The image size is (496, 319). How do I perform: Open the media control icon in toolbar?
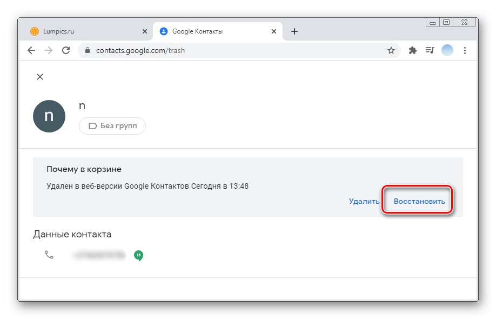pyautogui.click(x=430, y=50)
